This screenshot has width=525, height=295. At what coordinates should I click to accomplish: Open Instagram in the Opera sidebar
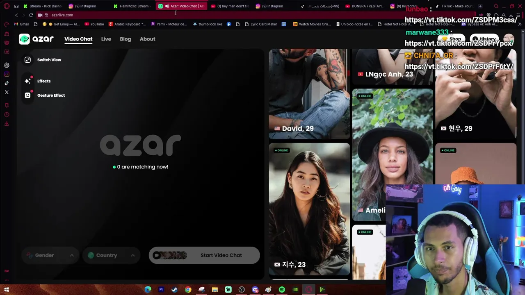click(x=7, y=74)
